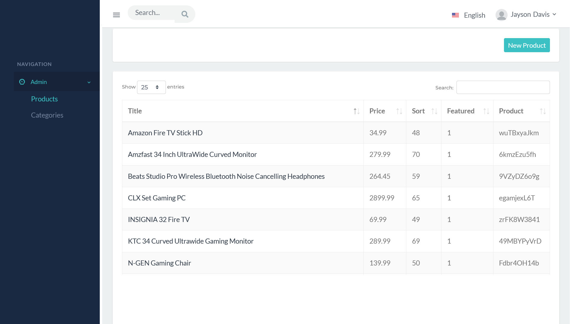Image resolution: width=577 pixels, height=324 pixels.
Task: Select the CLX Set Gaming PC row
Action: click(x=157, y=198)
